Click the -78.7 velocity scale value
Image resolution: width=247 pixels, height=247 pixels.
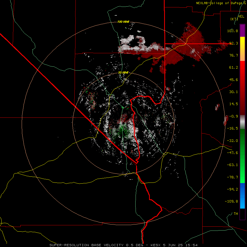pos(232,177)
